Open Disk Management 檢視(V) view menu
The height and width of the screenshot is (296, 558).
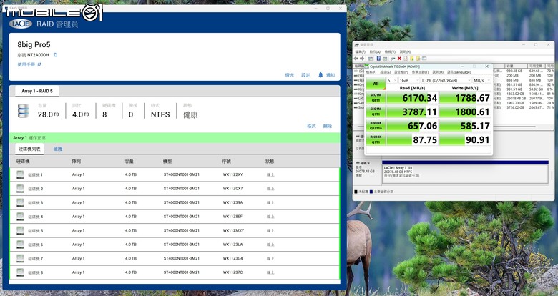pyautogui.click(x=390, y=52)
